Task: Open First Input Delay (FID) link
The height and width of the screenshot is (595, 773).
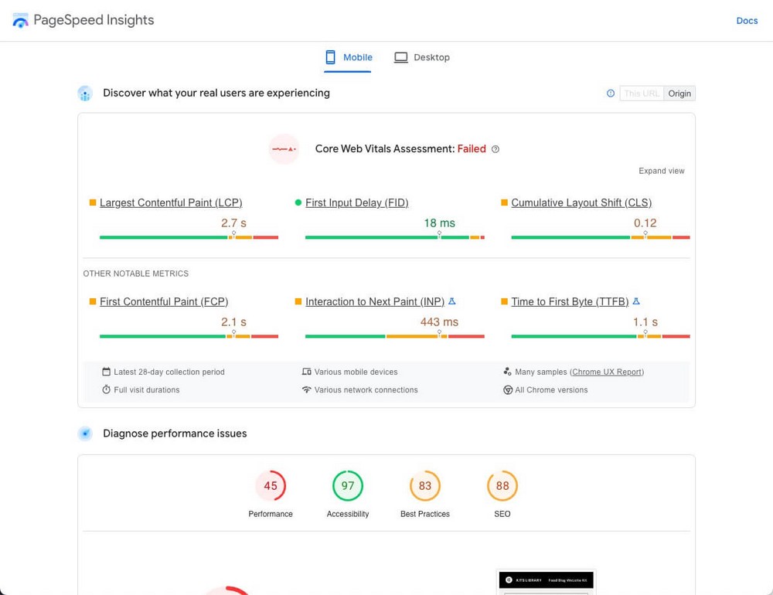Action: tap(357, 202)
